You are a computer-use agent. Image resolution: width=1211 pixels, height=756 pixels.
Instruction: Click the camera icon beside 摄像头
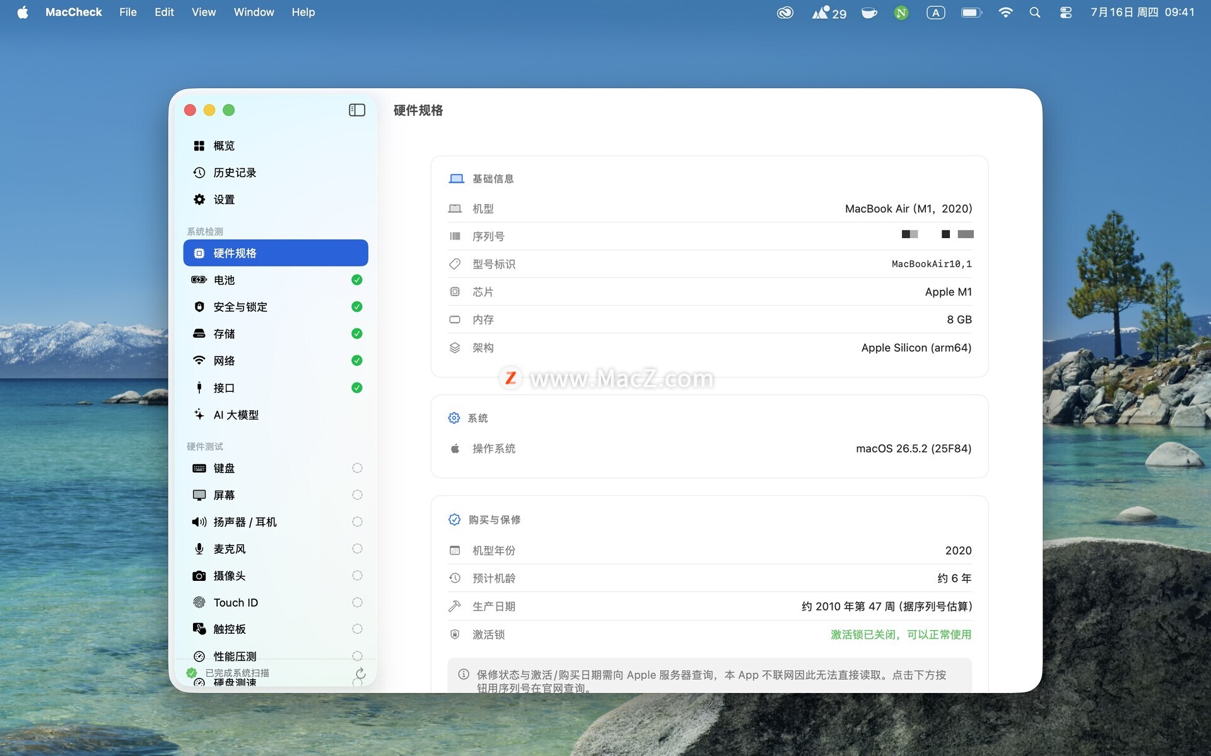point(199,576)
